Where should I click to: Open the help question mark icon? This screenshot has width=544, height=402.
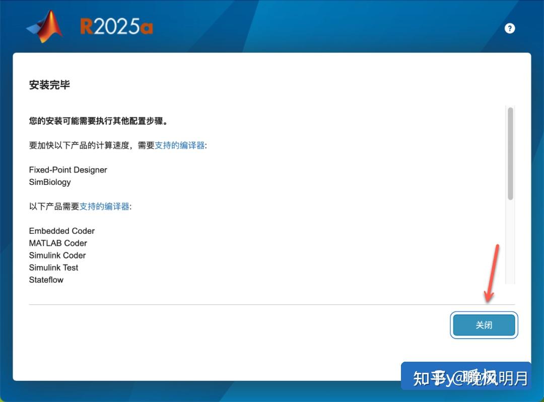[509, 28]
